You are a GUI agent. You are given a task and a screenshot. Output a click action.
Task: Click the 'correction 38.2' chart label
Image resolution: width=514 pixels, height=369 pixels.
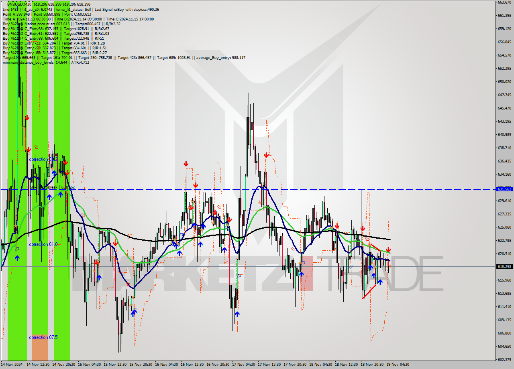click(x=44, y=159)
